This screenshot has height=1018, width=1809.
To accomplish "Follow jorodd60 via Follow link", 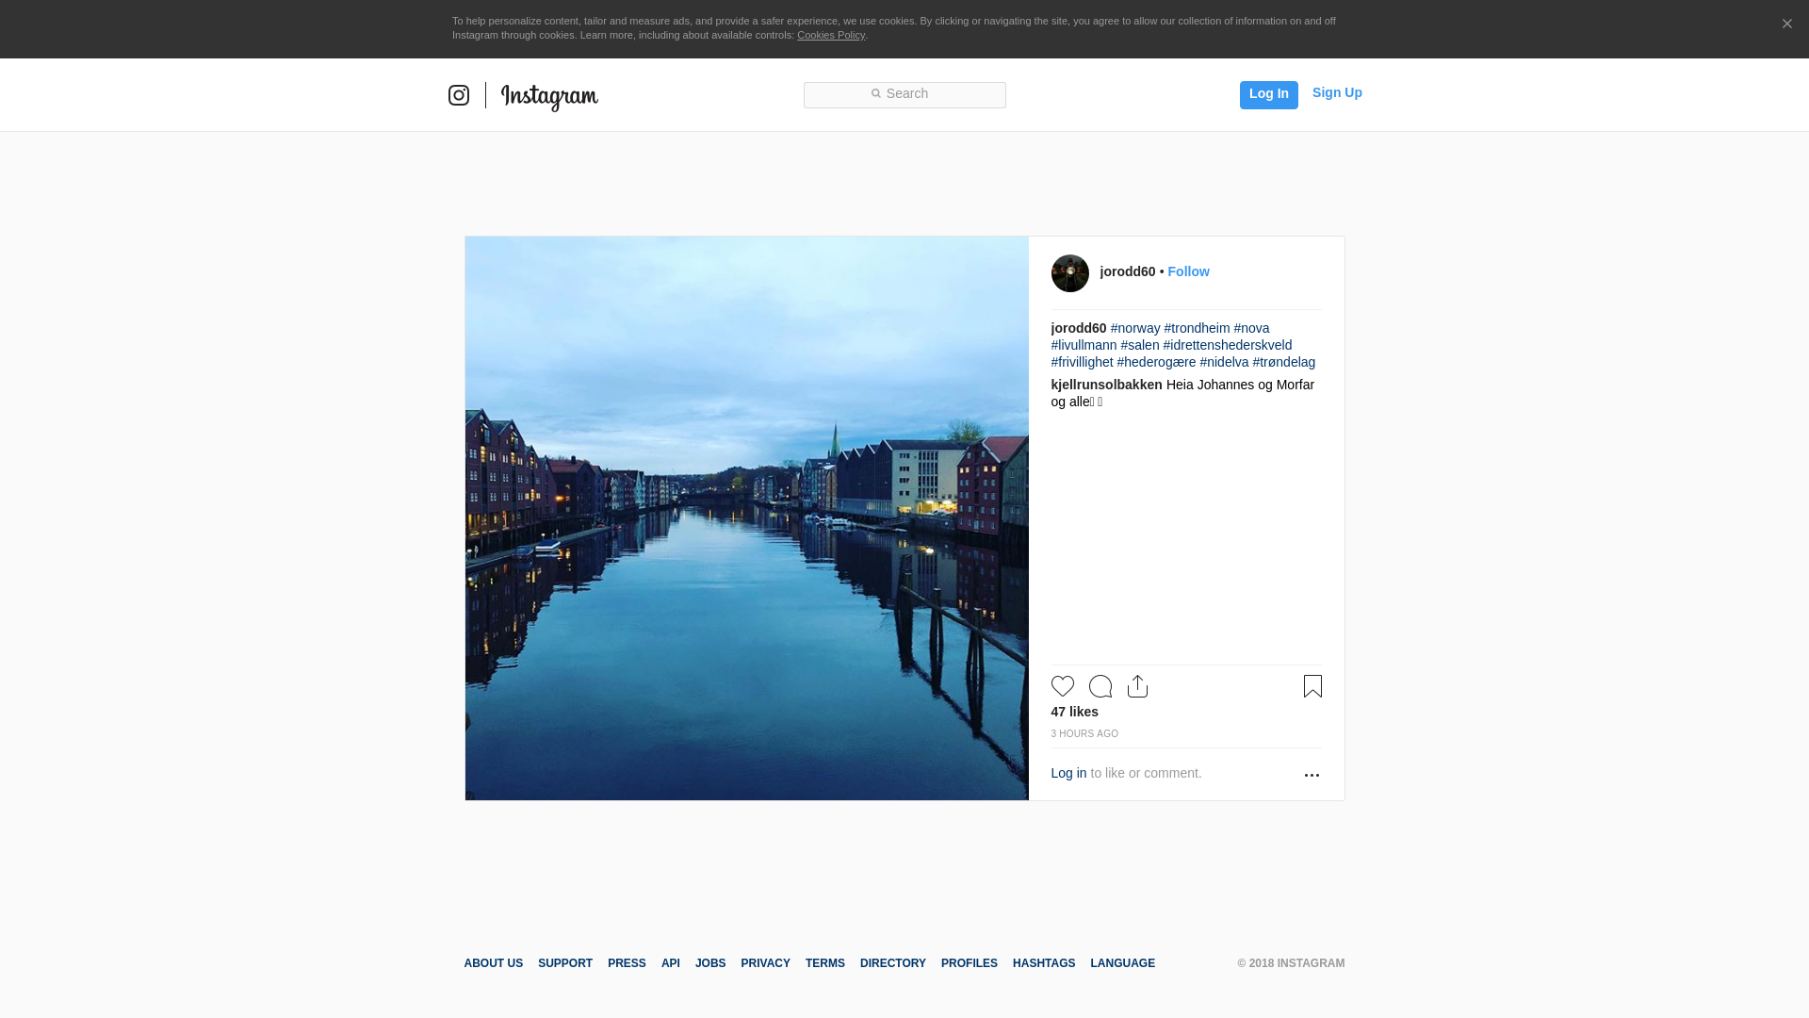I will click(1188, 271).
